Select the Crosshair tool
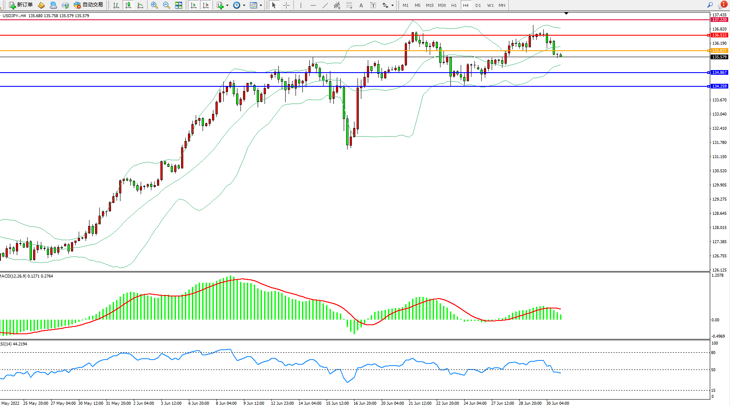Screen dimensions: 730x406 [286, 5]
